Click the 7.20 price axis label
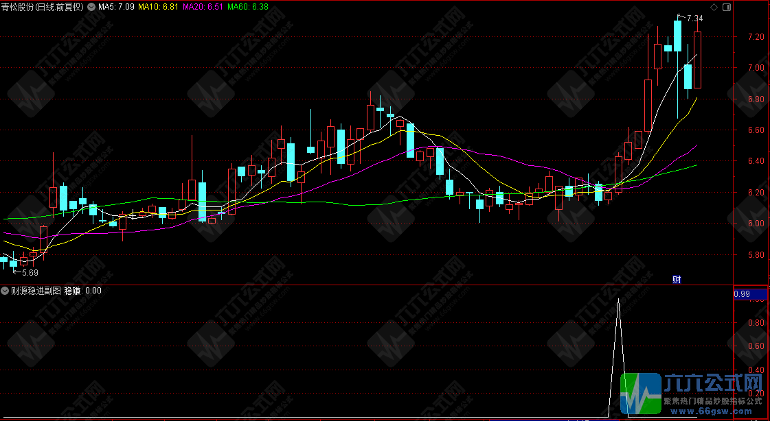The image size is (770, 421). tap(755, 36)
